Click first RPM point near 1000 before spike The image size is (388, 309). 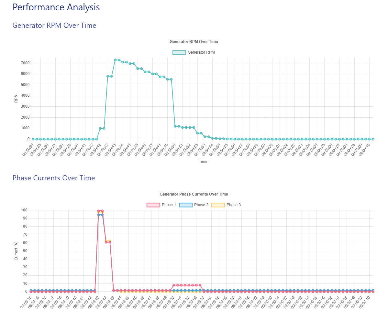[100, 128]
